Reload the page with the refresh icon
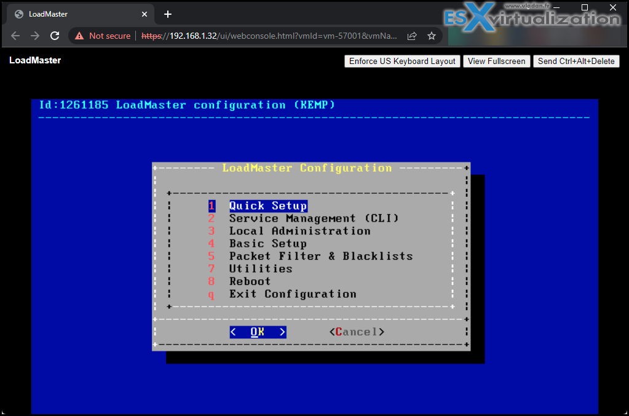The width and height of the screenshot is (629, 416). pos(55,36)
